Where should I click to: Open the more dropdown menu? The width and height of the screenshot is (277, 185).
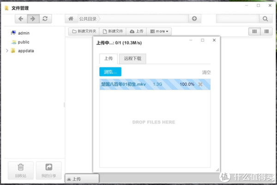coord(160,31)
